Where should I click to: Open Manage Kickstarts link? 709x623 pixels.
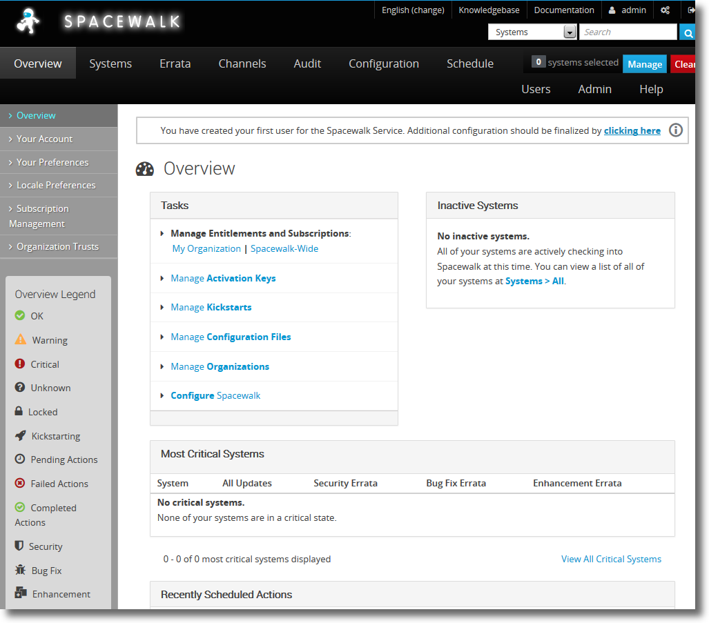211,307
